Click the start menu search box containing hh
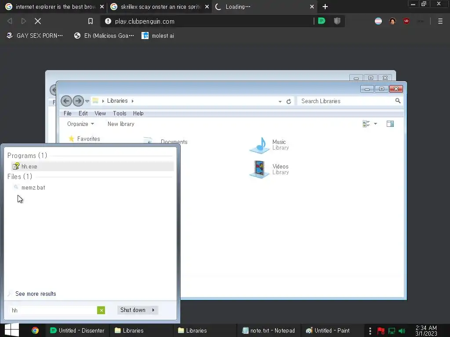450x337 pixels. [54, 310]
